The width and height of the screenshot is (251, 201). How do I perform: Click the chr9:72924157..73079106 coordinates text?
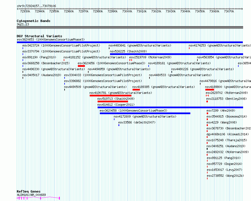(x=36, y=6)
